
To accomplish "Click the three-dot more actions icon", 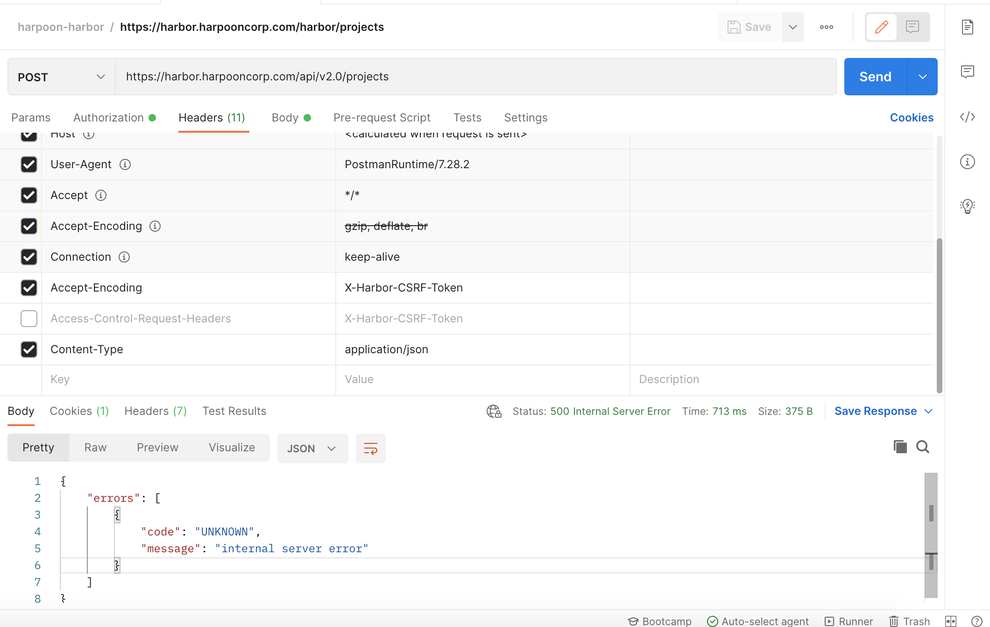I will click(x=826, y=27).
